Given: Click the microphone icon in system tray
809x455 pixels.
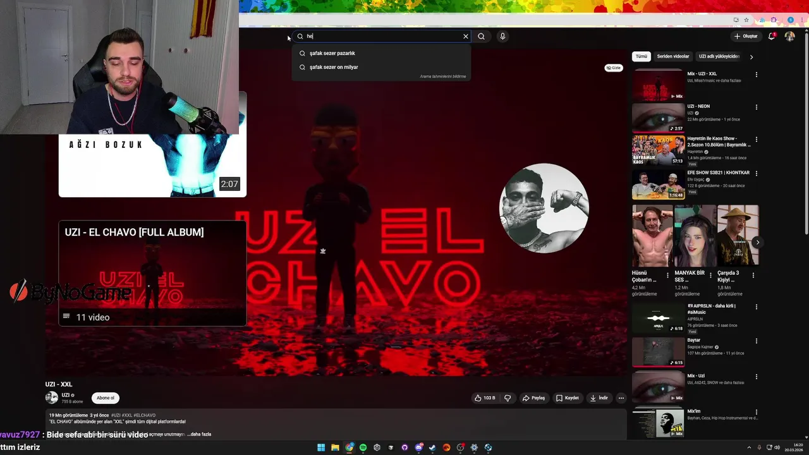Looking at the screenshot, I should [759, 447].
